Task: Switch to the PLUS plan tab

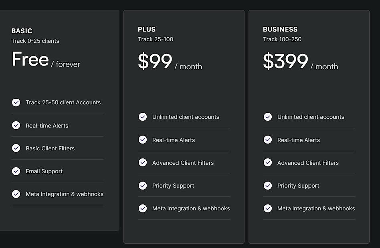Action: [147, 29]
